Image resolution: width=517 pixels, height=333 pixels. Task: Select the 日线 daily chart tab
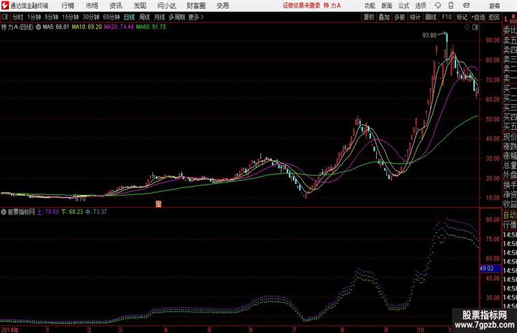[129, 17]
